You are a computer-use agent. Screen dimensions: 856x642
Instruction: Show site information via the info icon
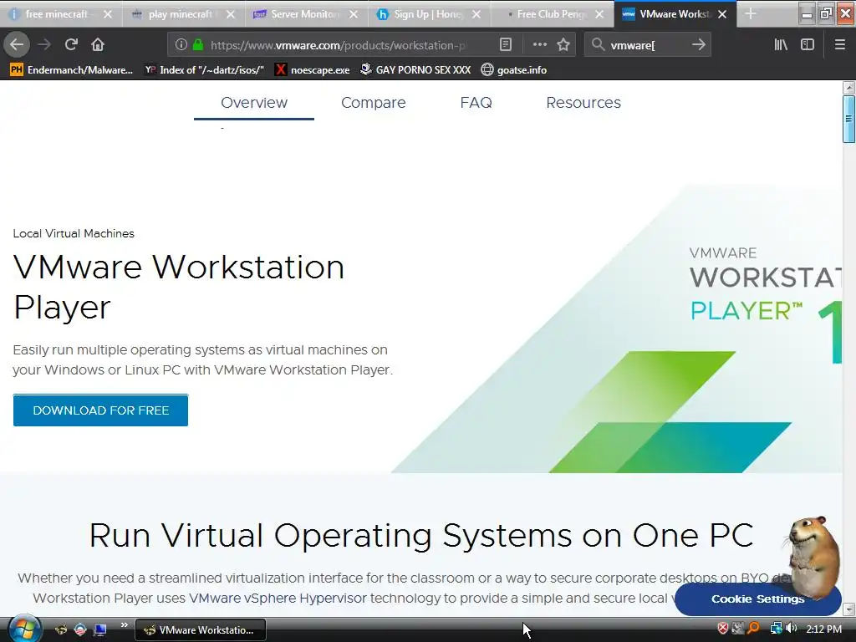[181, 45]
